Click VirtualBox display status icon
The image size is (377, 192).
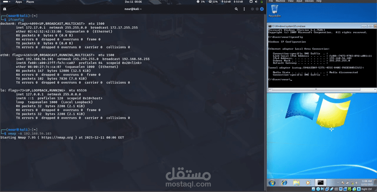341,189
